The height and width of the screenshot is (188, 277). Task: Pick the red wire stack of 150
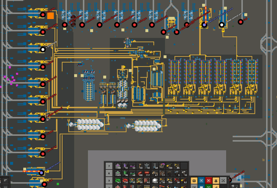pos(125,181)
